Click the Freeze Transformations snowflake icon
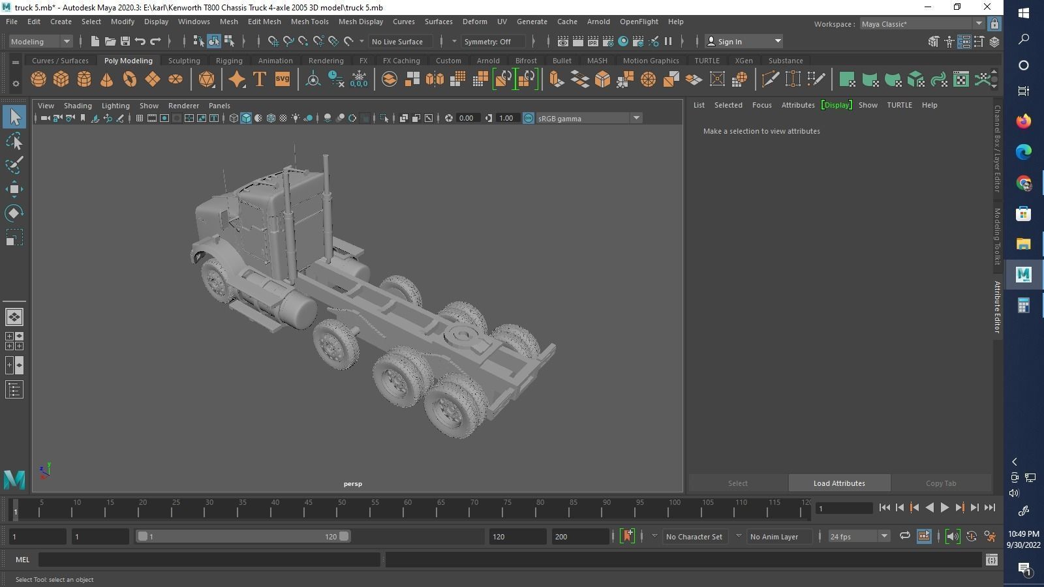Screen dimensions: 1044x587 point(359,80)
